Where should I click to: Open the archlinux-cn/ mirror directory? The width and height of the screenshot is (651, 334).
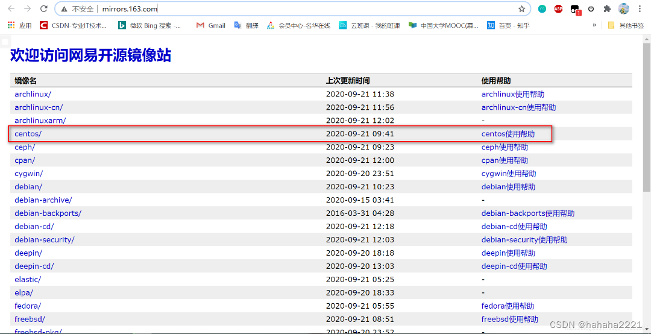39,107
